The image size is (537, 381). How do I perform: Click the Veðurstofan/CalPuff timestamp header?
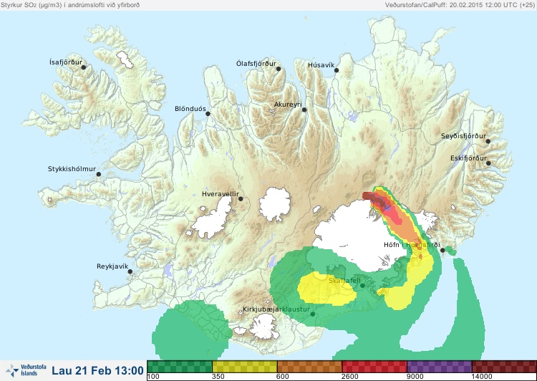coord(460,5)
